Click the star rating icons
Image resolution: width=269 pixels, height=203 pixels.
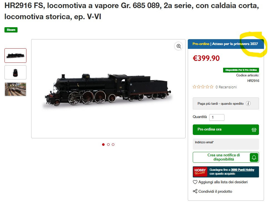203,87
